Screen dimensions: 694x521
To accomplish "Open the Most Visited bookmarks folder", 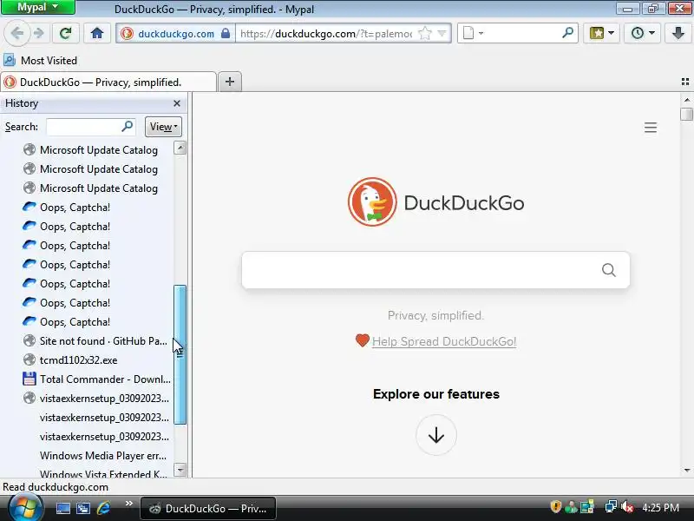I will (40, 61).
